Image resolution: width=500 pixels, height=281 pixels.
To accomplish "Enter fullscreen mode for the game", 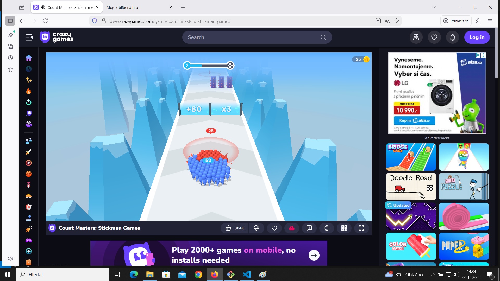I will (361, 228).
